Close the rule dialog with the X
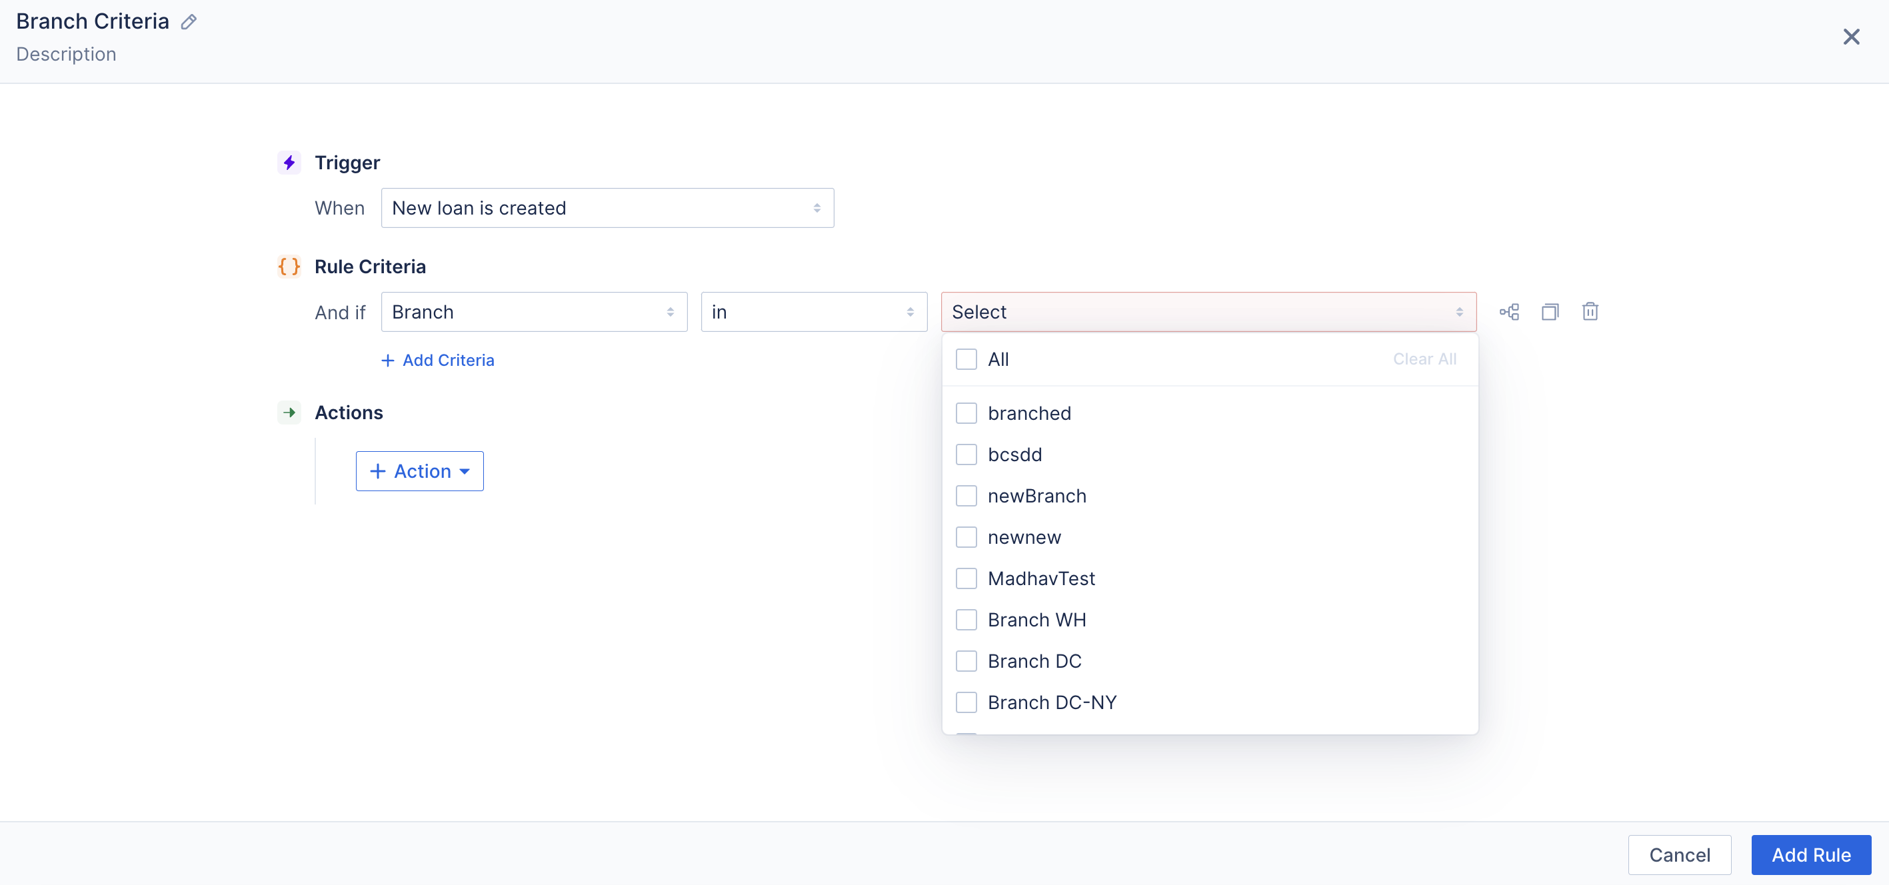 (x=1851, y=37)
